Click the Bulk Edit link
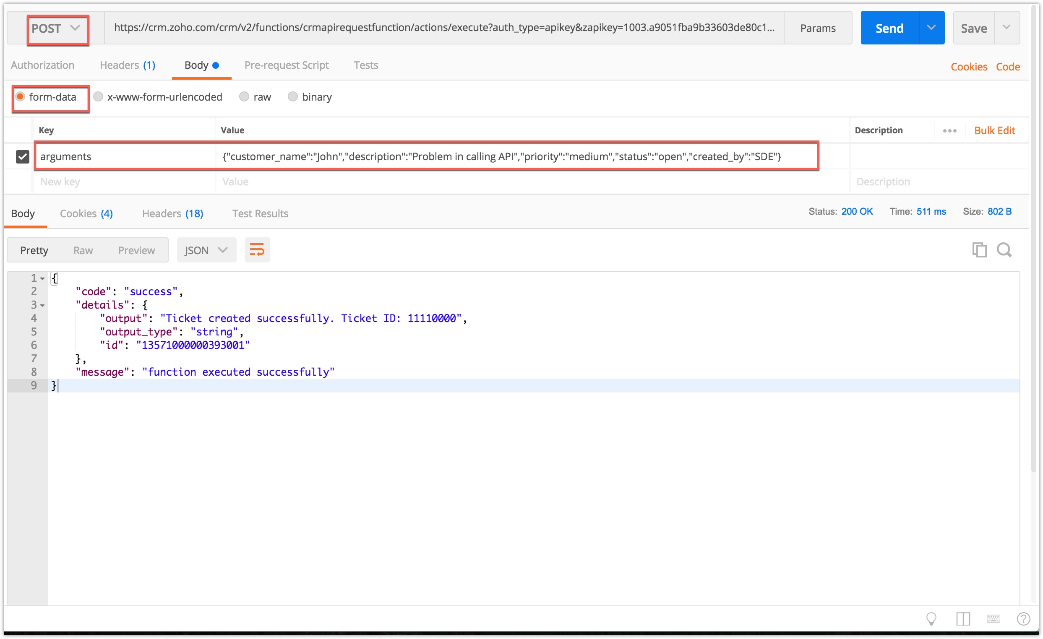This screenshot has width=1043, height=639. click(x=994, y=131)
